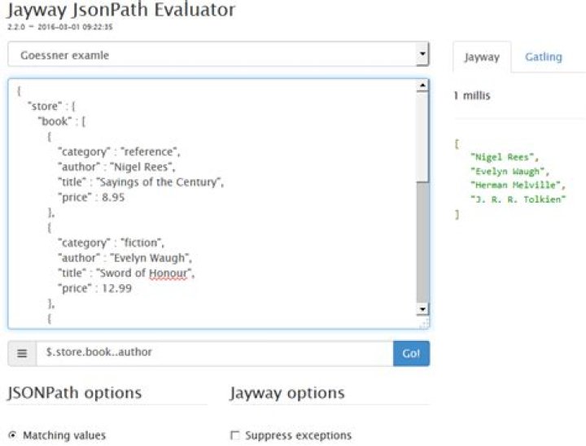Click the "Evelyn Waugh" result line
The image size is (586, 446).
[x=509, y=171]
